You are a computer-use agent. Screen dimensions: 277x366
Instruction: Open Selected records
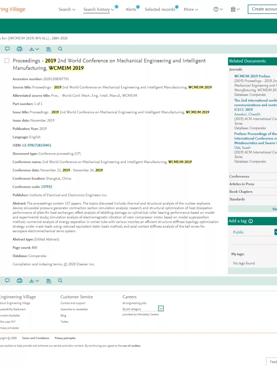(x=160, y=9)
